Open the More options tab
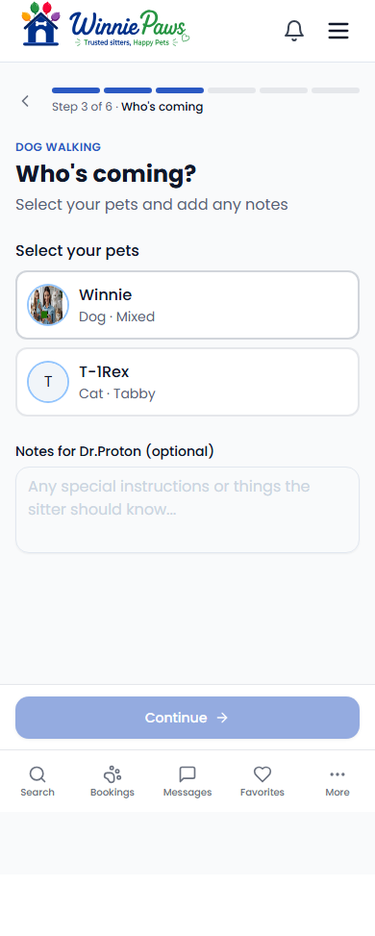 click(x=337, y=781)
